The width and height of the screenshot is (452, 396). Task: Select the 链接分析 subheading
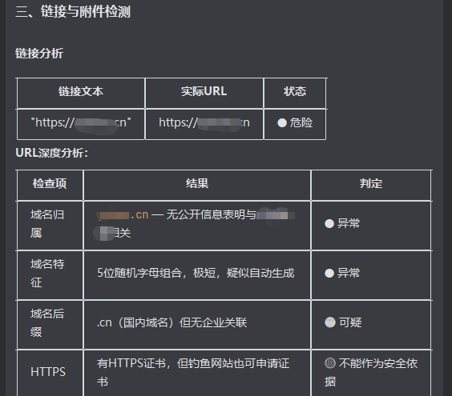[39, 54]
